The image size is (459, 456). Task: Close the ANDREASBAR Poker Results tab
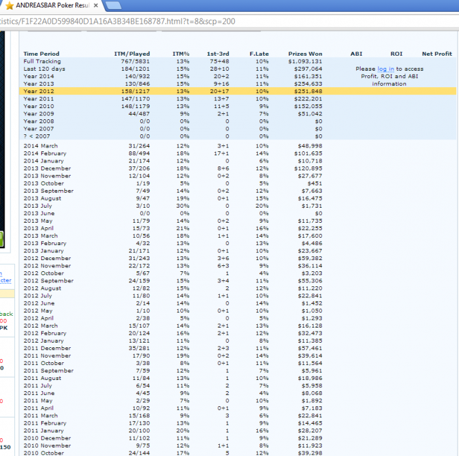96,5
